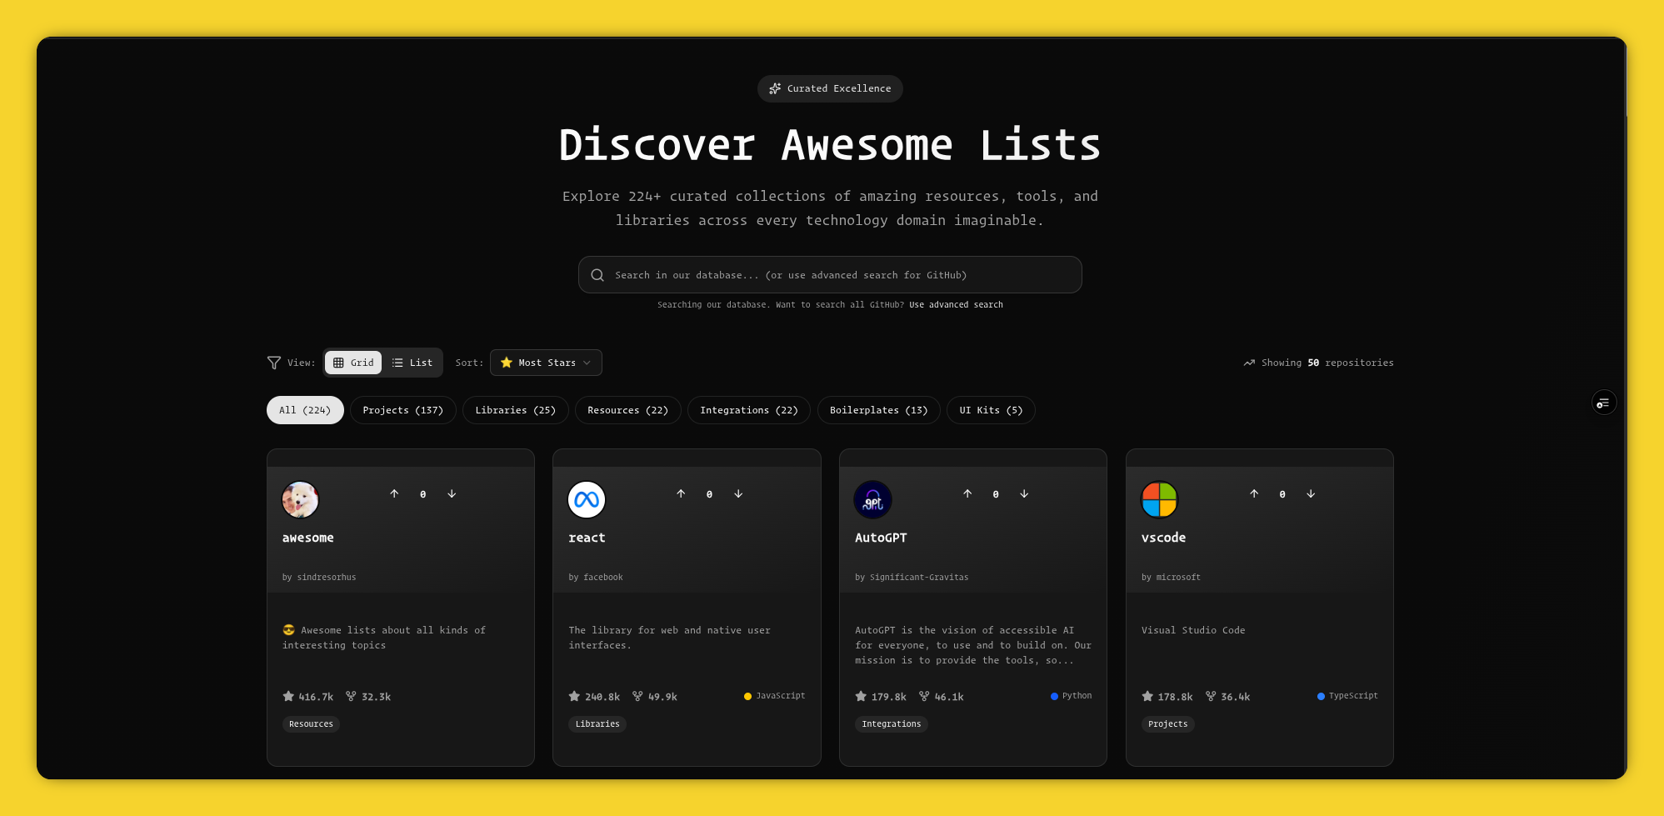Viewport: 1664px width, 816px height.
Task: Click the Resources tag on awesome card
Action: pos(311,724)
